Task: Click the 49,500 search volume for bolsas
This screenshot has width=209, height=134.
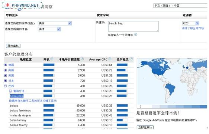Action: click(x=80, y=105)
